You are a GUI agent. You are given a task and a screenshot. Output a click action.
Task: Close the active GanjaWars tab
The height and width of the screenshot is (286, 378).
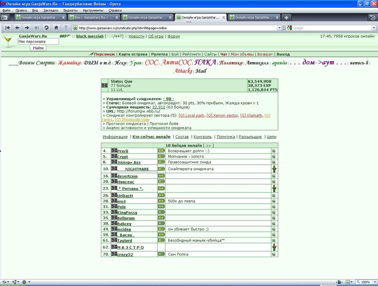[x=224, y=17]
